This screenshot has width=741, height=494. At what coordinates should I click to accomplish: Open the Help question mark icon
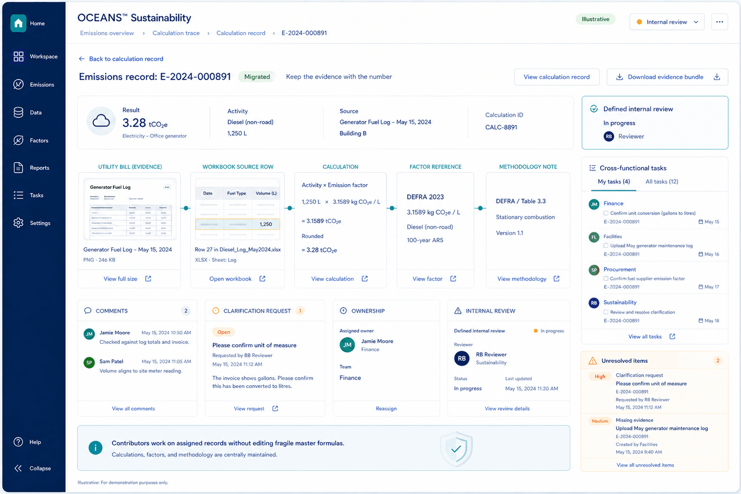18,442
